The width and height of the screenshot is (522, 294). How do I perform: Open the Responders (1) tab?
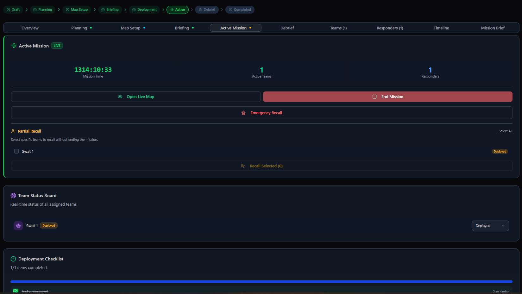coord(390,28)
